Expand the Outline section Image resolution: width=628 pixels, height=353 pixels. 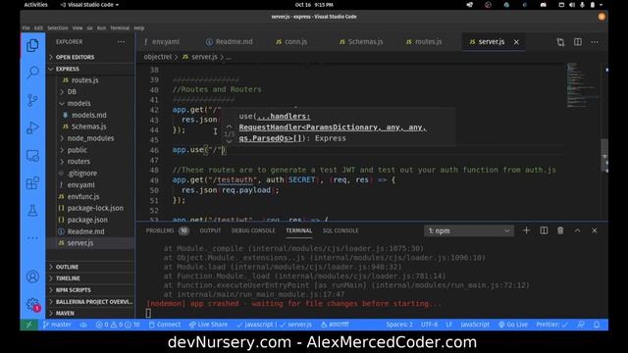click(x=90, y=267)
